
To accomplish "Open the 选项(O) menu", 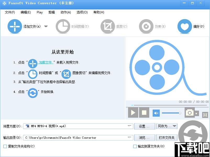I will point(82,12).
